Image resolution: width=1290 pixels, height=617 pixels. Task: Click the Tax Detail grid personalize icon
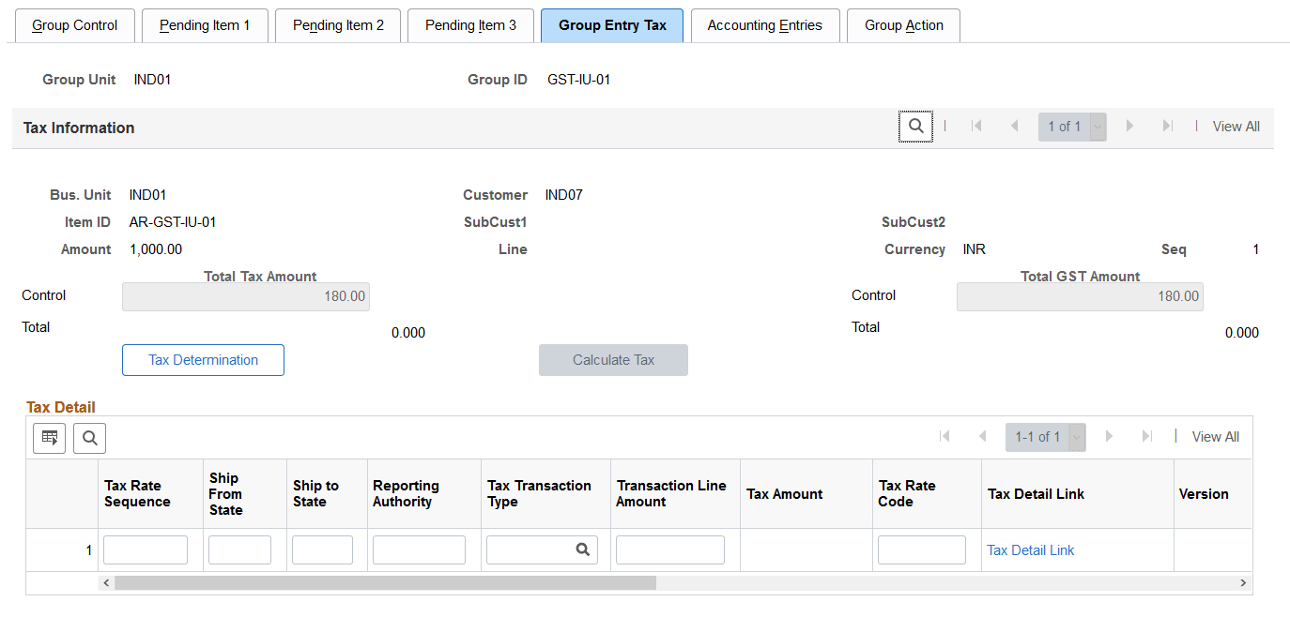click(x=49, y=438)
